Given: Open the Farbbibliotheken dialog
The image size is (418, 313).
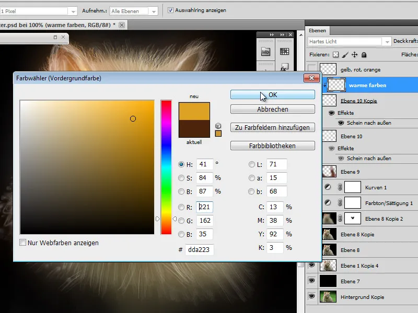Looking at the screenshot, I should 272,145.
